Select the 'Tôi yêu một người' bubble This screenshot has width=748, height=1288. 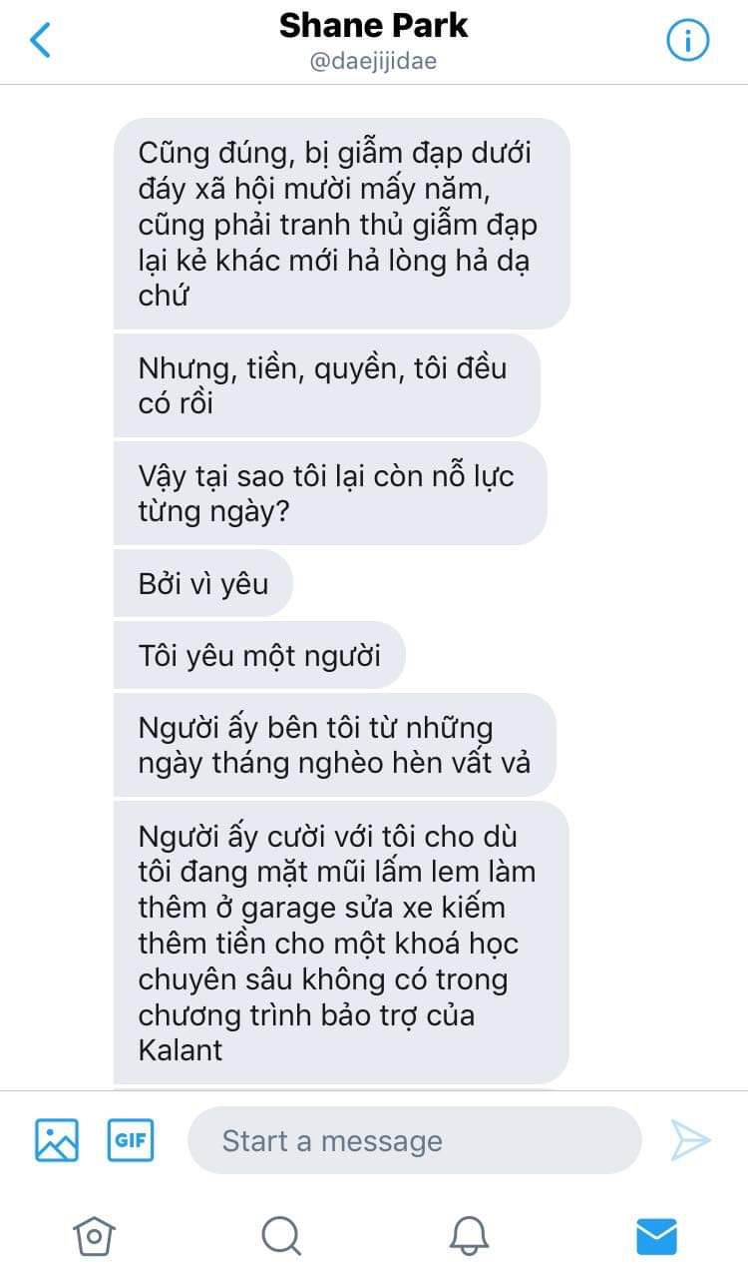tap(259, 655)
